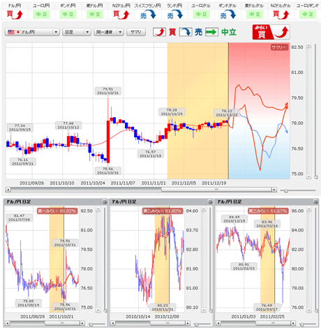Image resolution: width=321 pixels, height=329 pixels.
Task: Click main chart vertical scrollbar down arrow
Action: (308, 176)
